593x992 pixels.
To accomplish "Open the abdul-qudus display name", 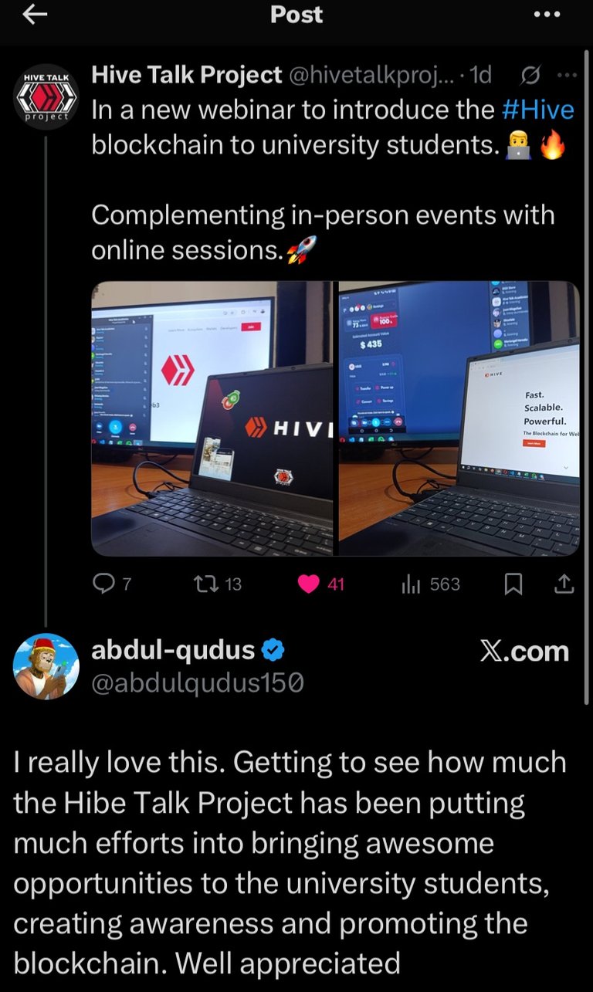I will pyautogui.click(x=174, y=651).
